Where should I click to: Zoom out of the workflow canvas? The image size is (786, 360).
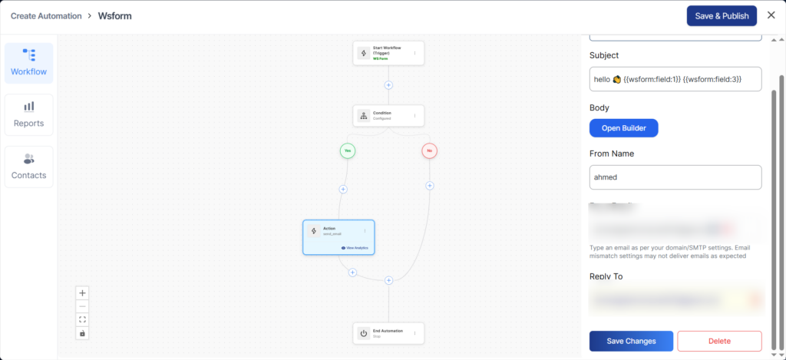(x=83, y=306)
